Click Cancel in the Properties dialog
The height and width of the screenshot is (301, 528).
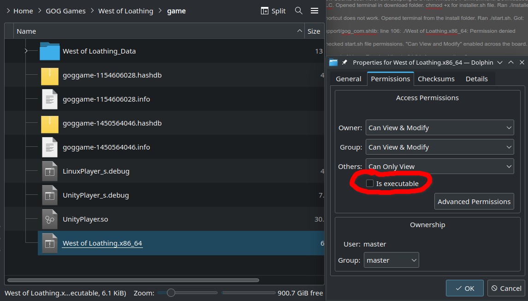506,288
